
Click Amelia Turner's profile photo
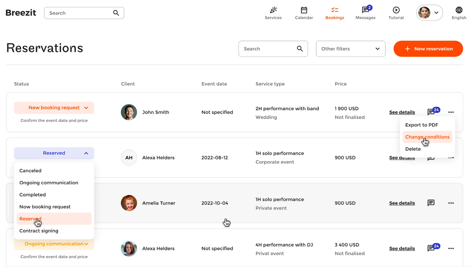(x=129, y=203)
